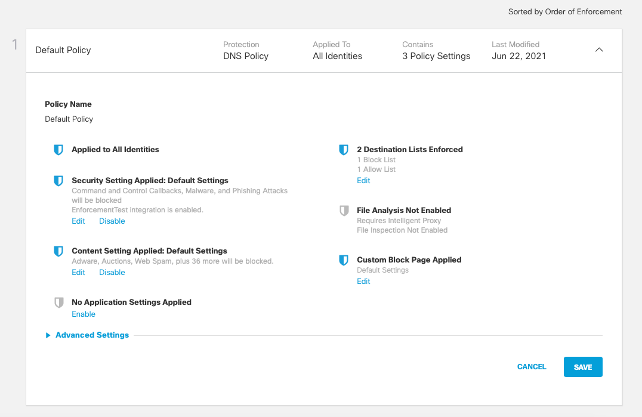
Task: Edit the Destination Lists
Action: pos(363,181)
